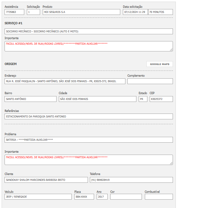Focus the Data solicitação date field
203x208 pixels.
tap(135, 12)
